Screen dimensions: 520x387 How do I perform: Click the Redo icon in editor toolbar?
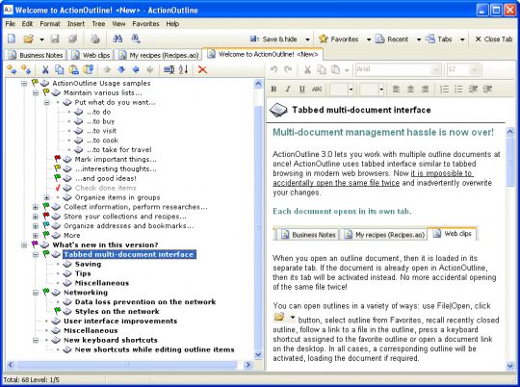[x=288, y=69]
